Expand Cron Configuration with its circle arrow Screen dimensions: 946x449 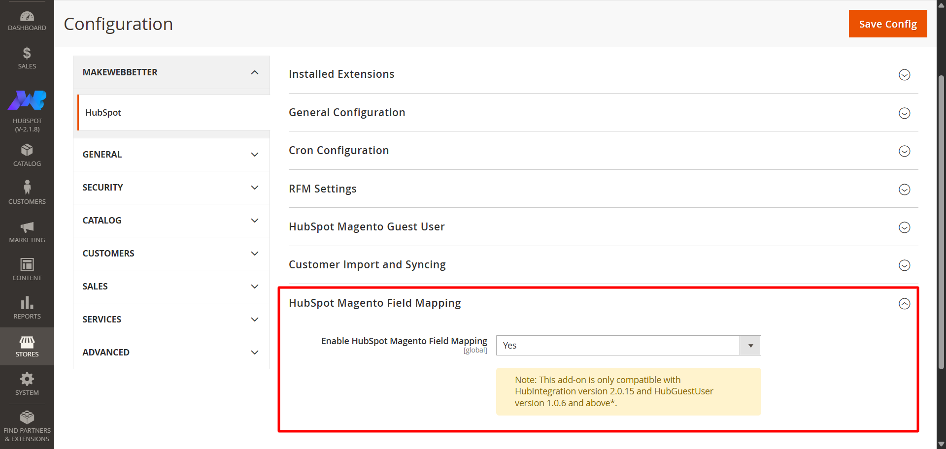click(x=904, y=151)
